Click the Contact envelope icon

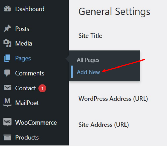point(8,88)
